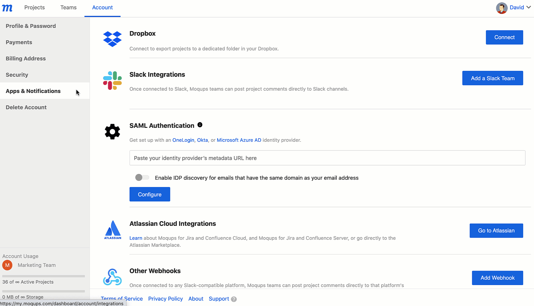Viewport: 534px width, 306px height.
Task: Select Apps & Notifications in the sidebar
Action: pyautogui.click(x=33, y=91)
